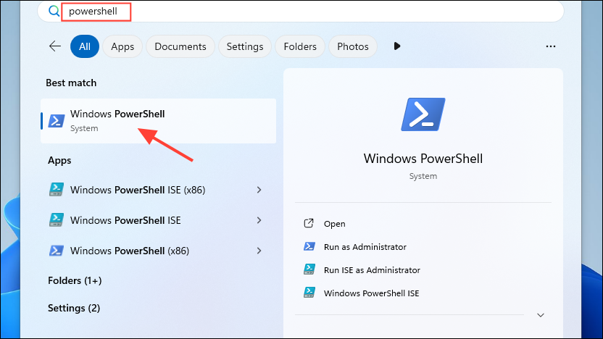
Task: Click the Windows PowerShell title in preview pane
Action: tap(423, 159)
